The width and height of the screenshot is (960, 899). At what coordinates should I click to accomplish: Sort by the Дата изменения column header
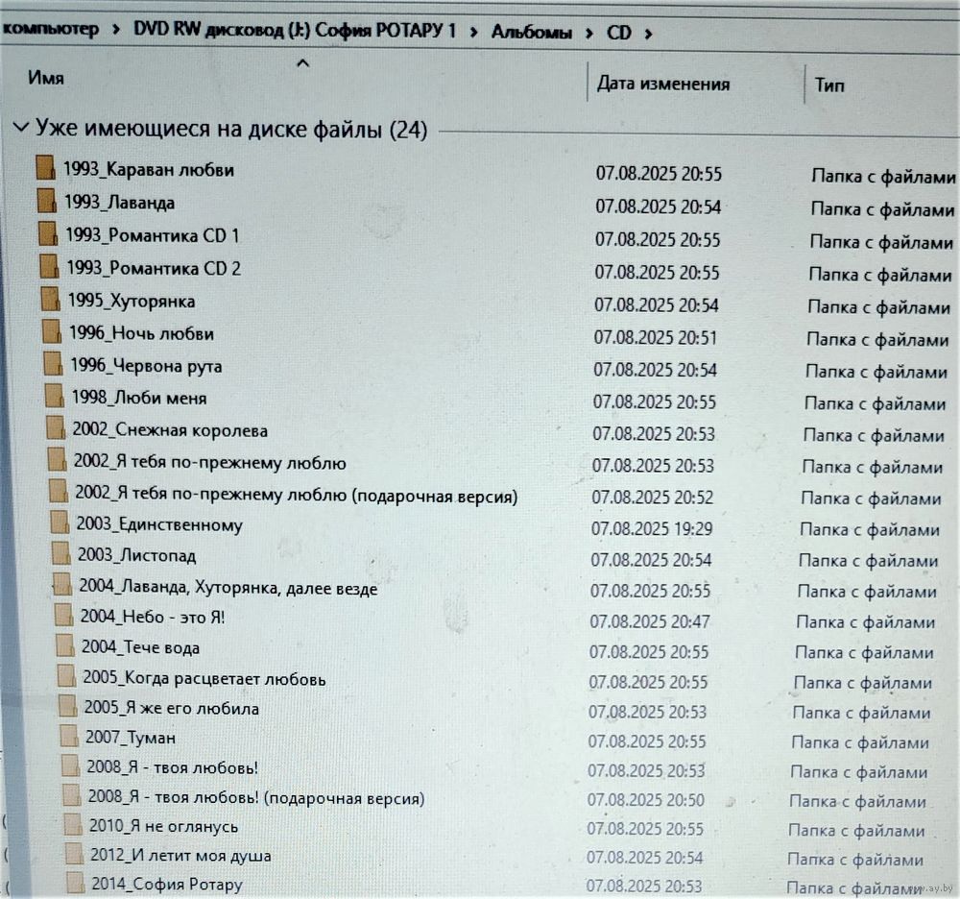tap(663, 84)
